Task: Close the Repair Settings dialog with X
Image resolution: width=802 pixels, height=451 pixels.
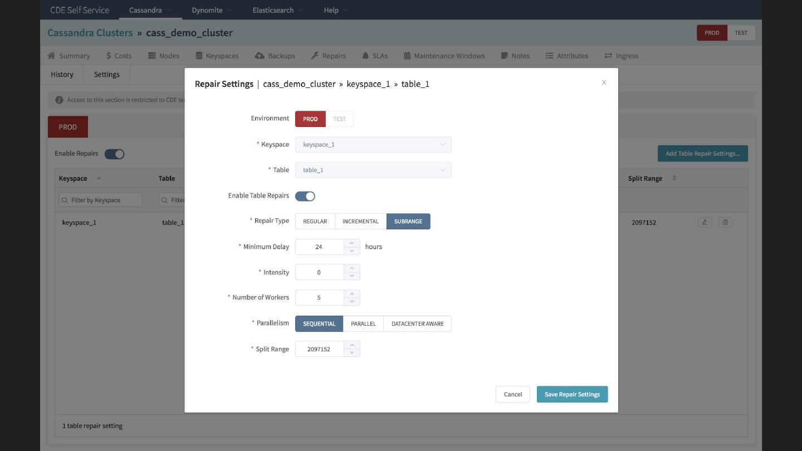Action: coord(604,82)
